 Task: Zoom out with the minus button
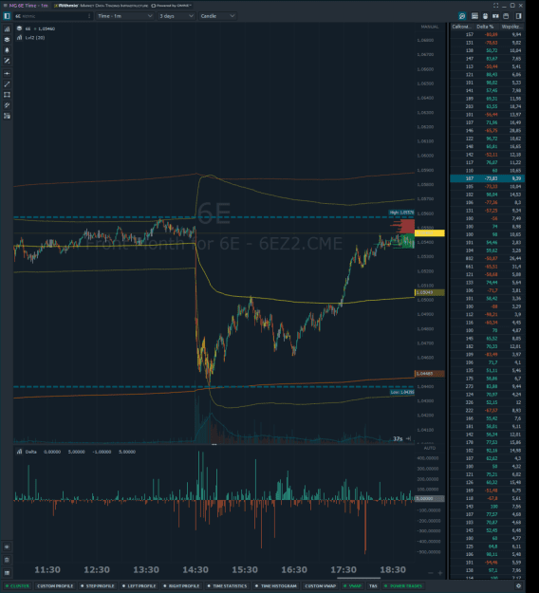tap(430, 573)
